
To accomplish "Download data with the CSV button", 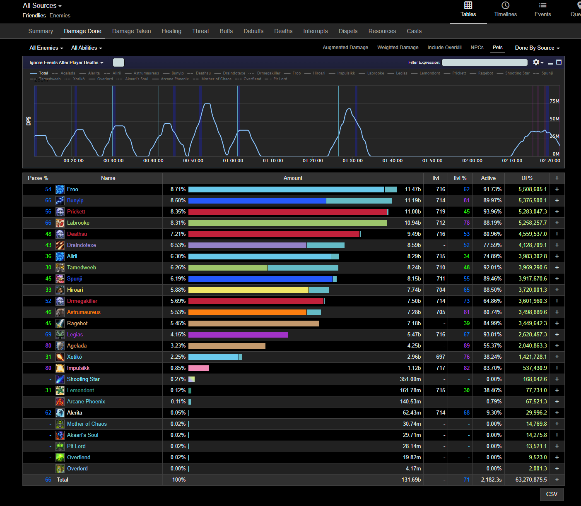I will coord(552,494).
